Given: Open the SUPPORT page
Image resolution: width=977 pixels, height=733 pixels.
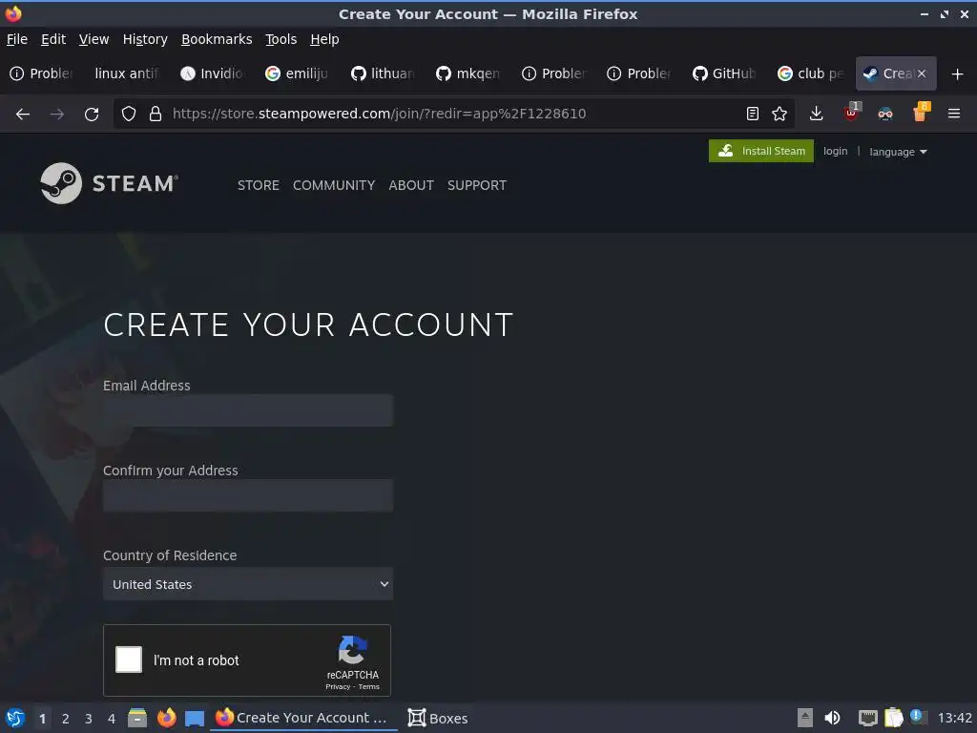Looking at the screenshot, I should coord(477,185).
